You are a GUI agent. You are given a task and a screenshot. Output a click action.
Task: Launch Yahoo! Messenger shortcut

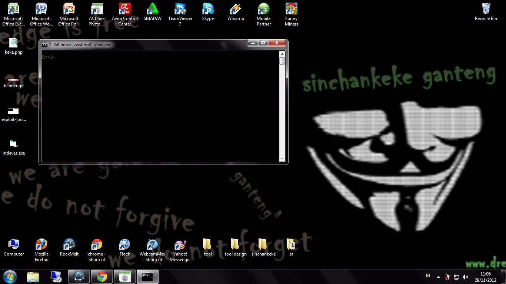tap(180, 250)
